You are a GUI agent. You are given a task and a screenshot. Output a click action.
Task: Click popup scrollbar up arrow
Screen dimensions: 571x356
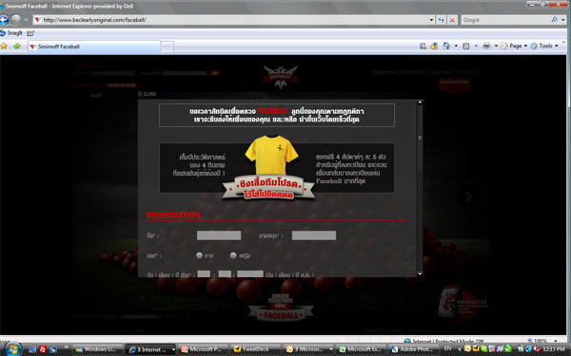click(x=420, y=103)
